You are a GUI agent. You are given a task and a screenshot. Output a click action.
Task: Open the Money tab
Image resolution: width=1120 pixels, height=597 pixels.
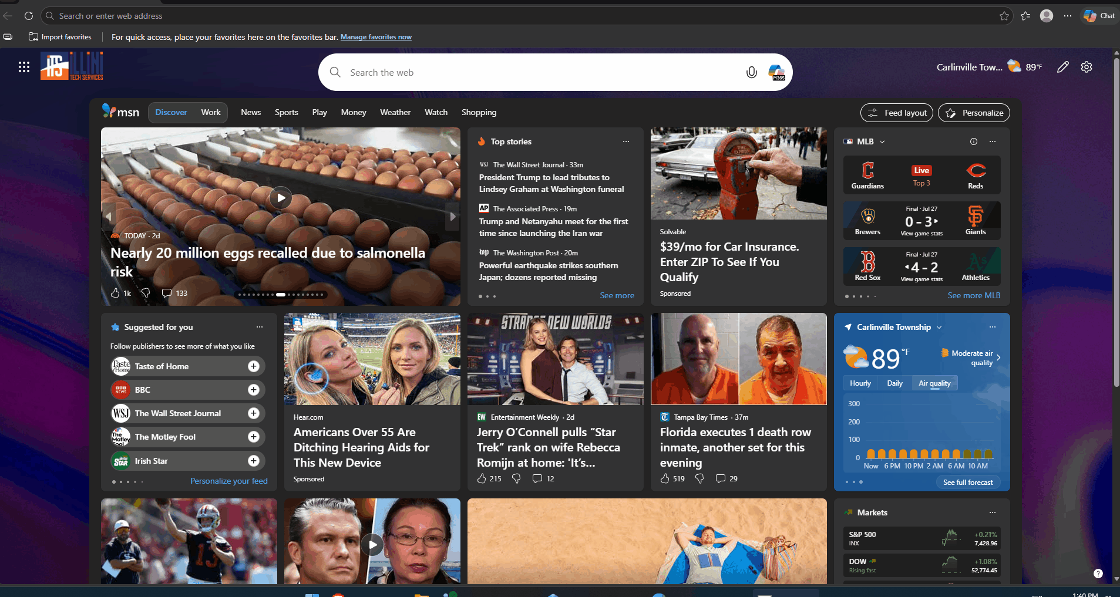(354, 112)
